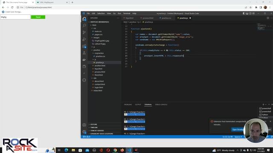This screenshot has width=273, height=153.
Task: Select first powershell terminal in list
Action: [x=265, y=108]
